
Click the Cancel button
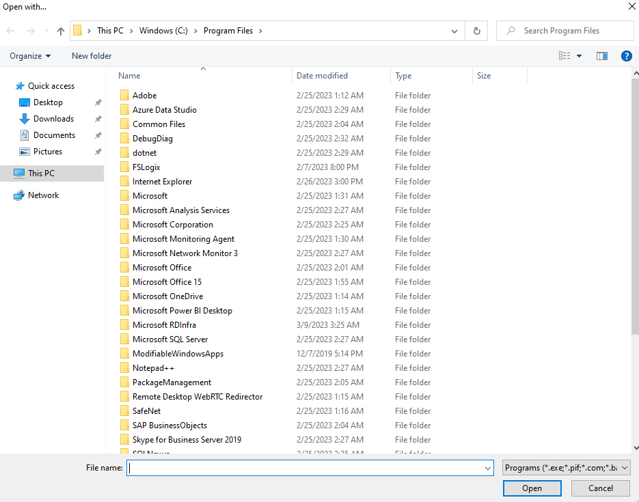(x=600, y=488)
